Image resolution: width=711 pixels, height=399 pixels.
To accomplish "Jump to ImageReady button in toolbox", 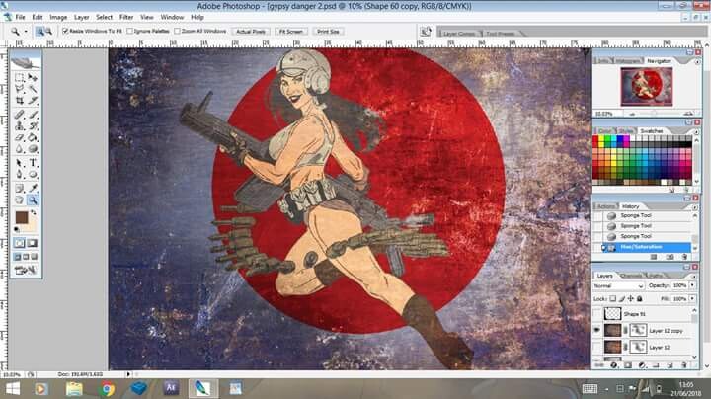I will [x=26, y=271].
